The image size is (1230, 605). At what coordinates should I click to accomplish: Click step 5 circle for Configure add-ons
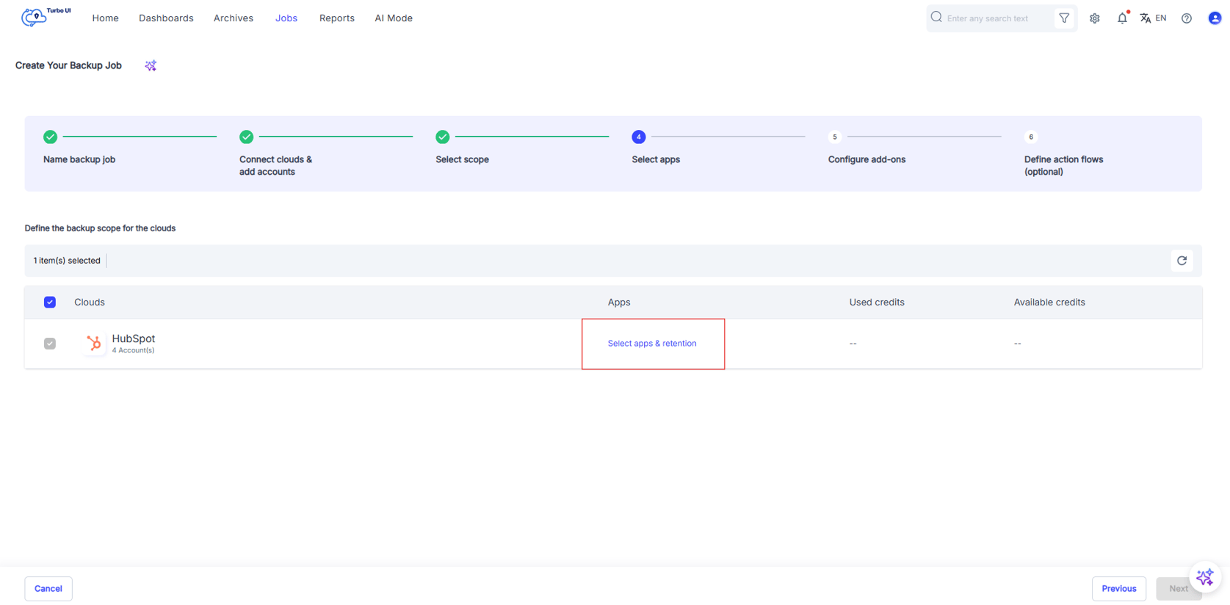point(835,137)
